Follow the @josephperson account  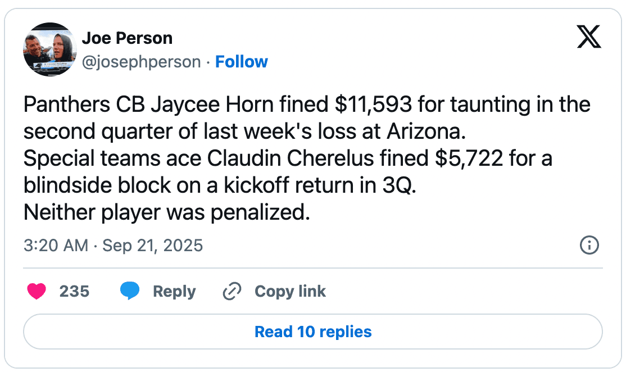coord(242,62)
